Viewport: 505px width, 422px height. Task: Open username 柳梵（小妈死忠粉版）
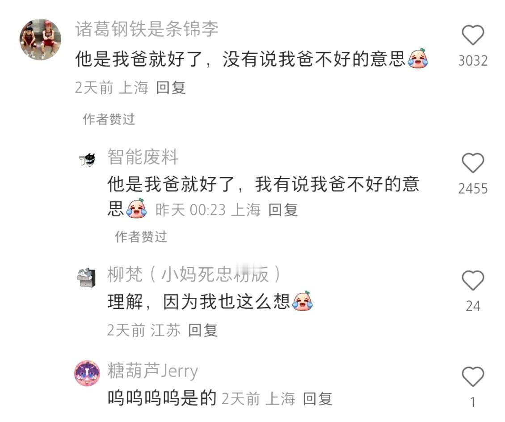click(x=194, y=274)
